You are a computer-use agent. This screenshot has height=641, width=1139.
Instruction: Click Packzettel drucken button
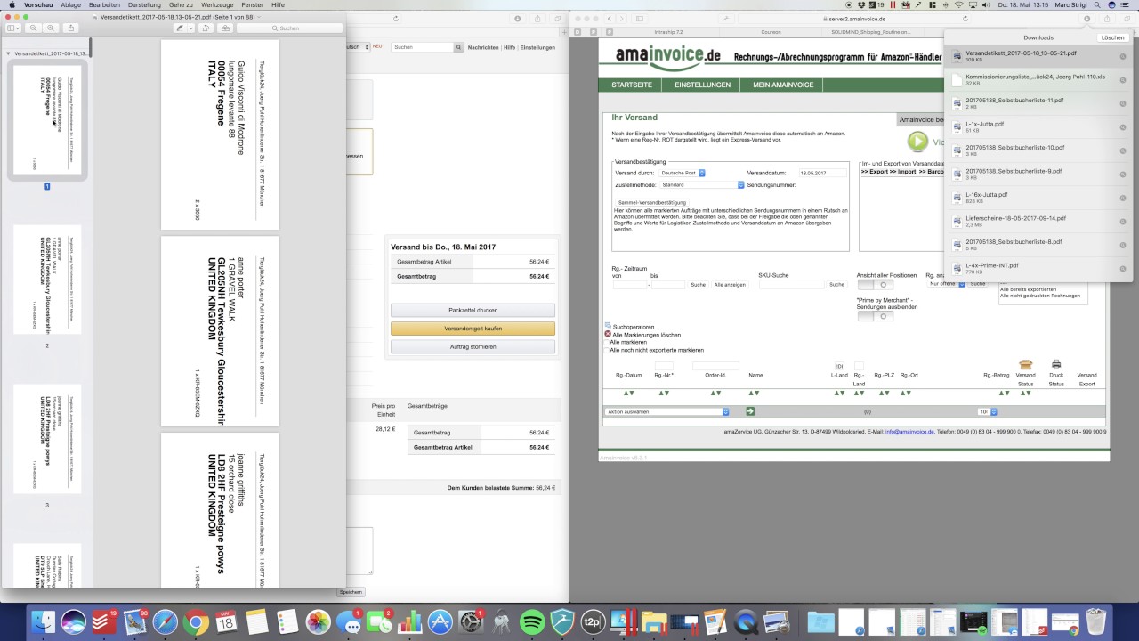pos(473,310)
